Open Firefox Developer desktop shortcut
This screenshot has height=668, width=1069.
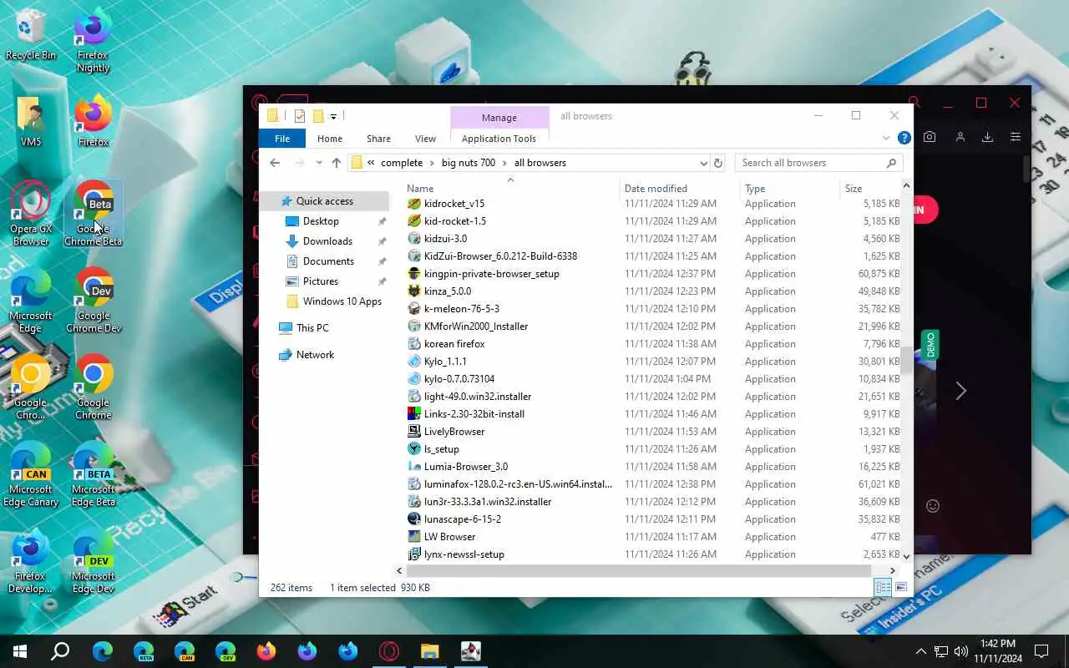pyautogui.click(x=31, y=561)
